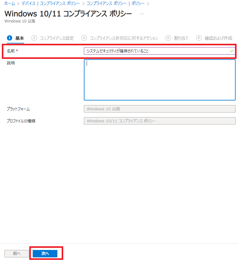Select the 基本 tab
This screenshot has width=239, height=262.
tap(20, 38)
